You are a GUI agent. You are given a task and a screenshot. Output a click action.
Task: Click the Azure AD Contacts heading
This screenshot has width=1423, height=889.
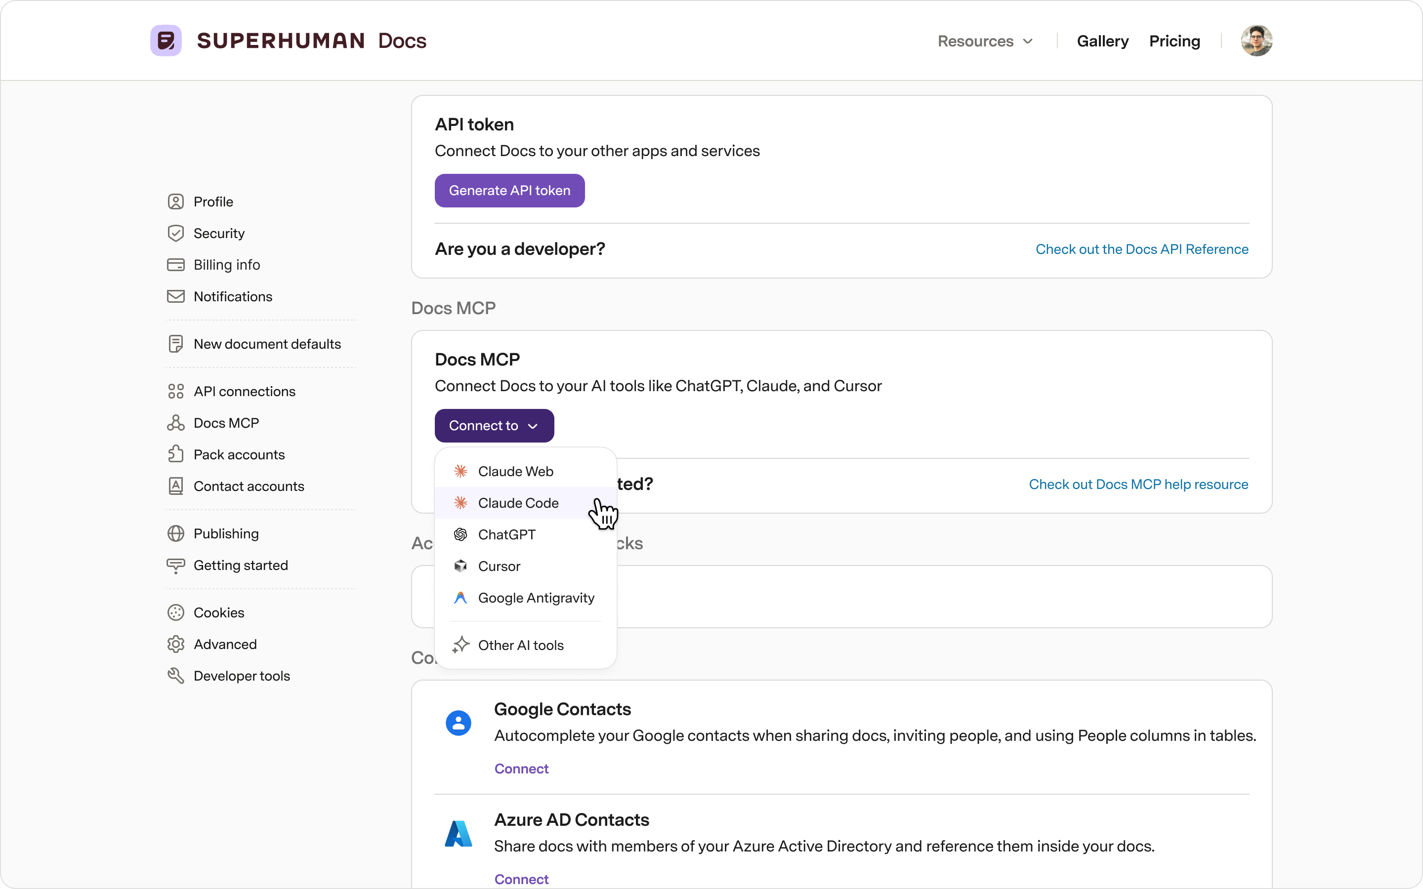[572, 820]
